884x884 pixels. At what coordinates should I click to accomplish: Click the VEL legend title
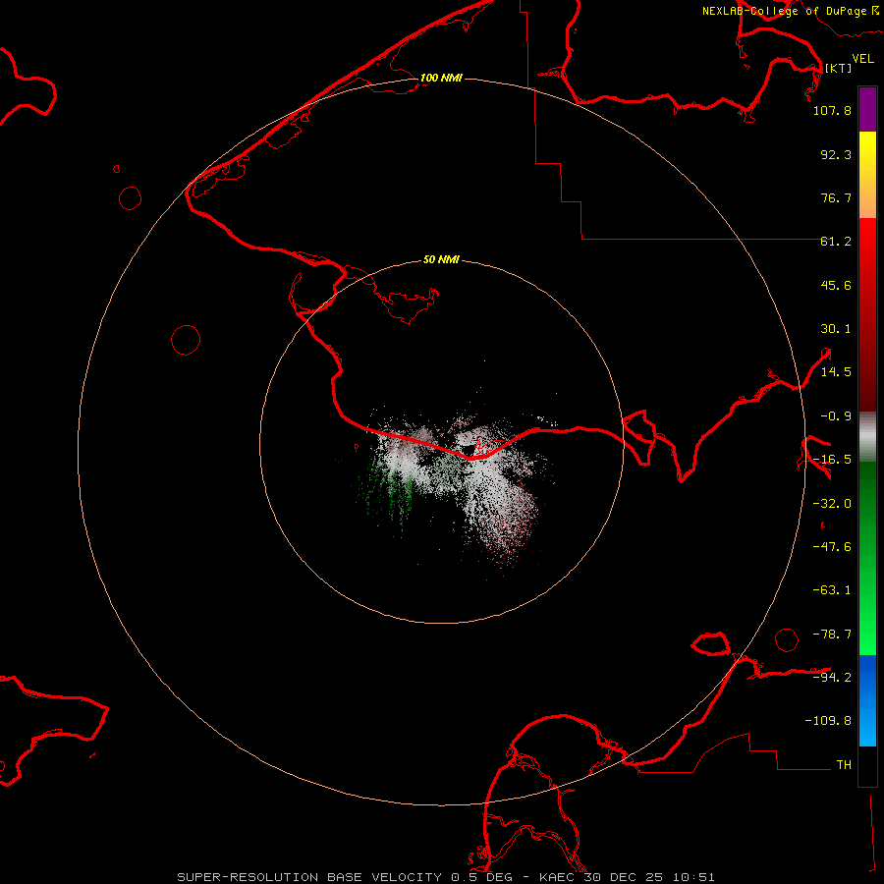[862, 59]
